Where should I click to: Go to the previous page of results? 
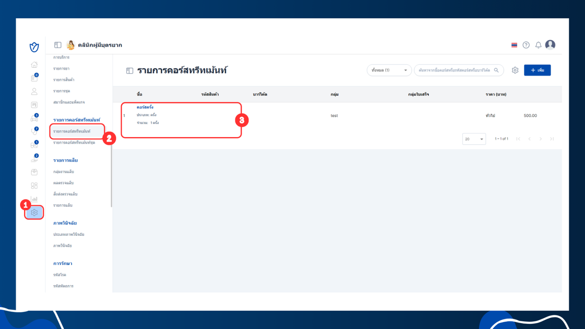(529, 139)
